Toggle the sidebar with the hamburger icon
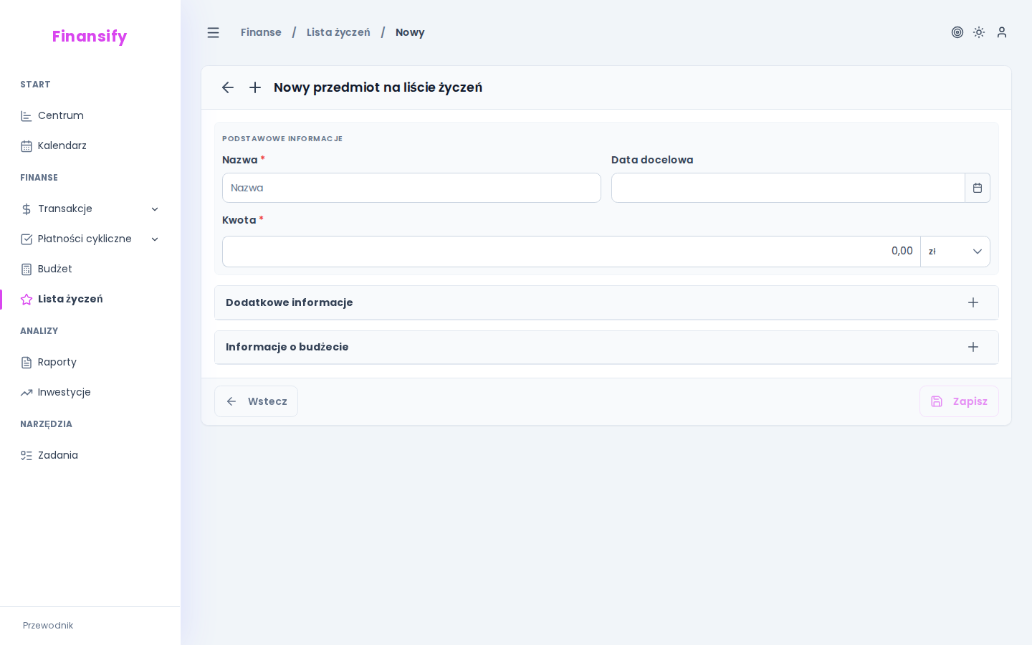1032x645 pixels. pos(213,32)
